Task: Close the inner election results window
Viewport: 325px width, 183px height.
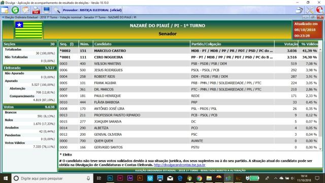Action: pos(320,17)
